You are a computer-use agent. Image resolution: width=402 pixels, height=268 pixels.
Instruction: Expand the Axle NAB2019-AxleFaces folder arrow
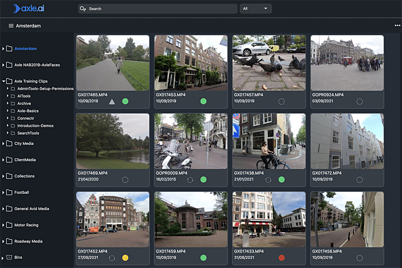[x=3, y=65]
